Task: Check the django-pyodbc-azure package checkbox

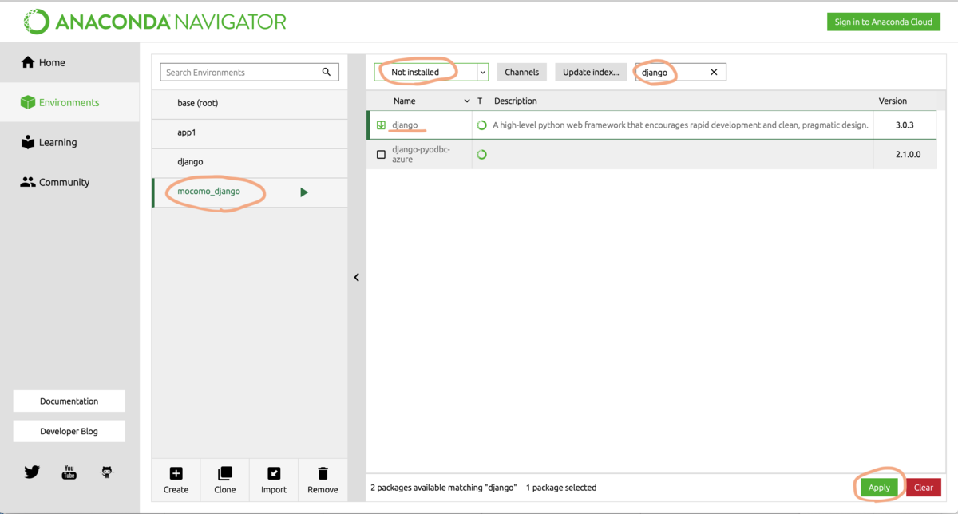Action: point(381,153)
